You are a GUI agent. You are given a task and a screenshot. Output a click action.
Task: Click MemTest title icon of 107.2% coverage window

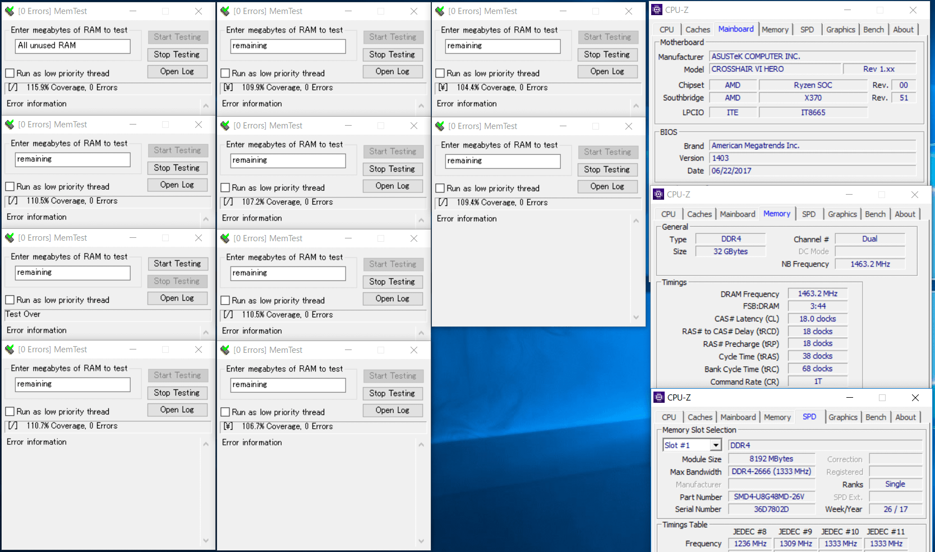(225, 126)
